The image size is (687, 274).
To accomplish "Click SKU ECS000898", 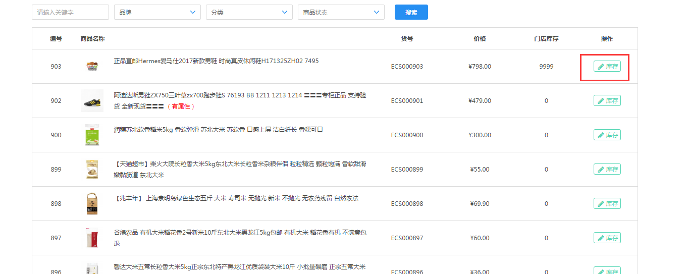I will 407,204.
